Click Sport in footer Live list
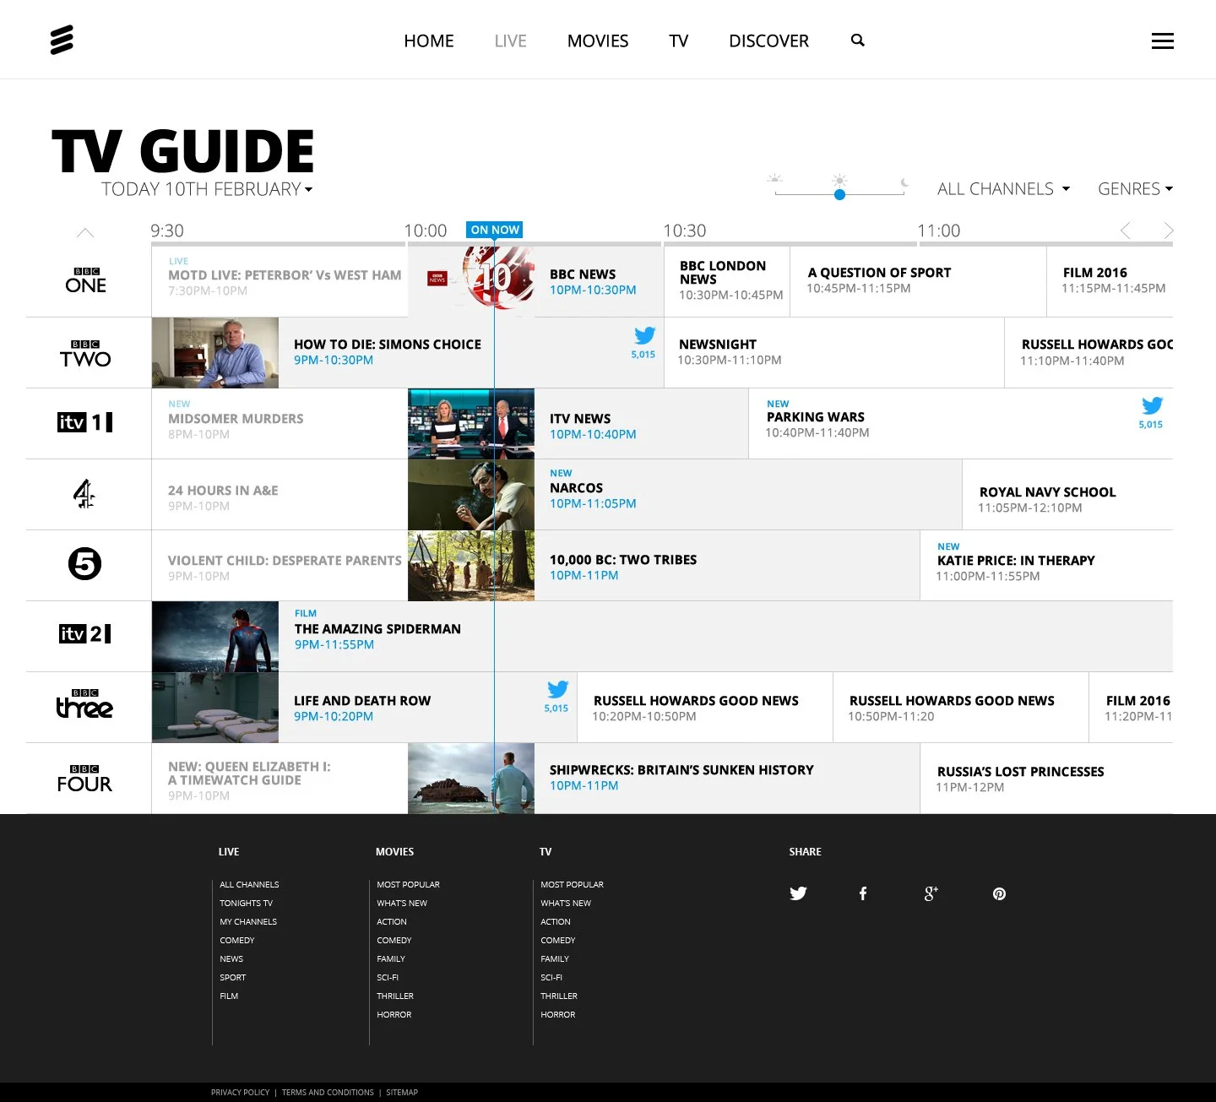Viewport: 1216px width, 1102px height. coord(233,977)
